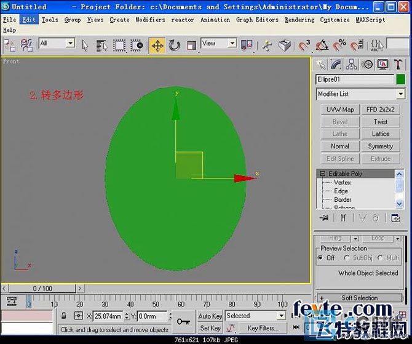The width and height of the screenshot is (412, 344).
Task: Apply the FFD 2x2x2 modifier button
Action: 381,110
